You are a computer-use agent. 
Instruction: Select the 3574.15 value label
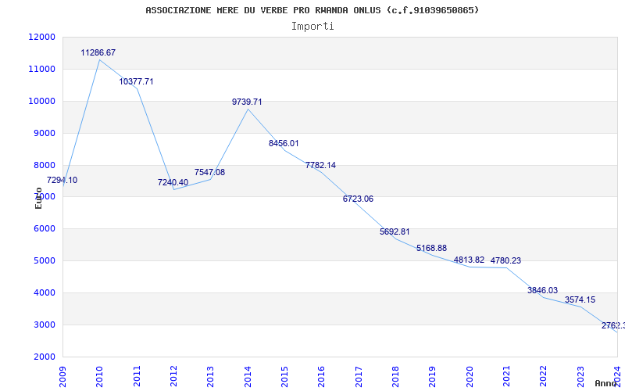coord(580,300)
